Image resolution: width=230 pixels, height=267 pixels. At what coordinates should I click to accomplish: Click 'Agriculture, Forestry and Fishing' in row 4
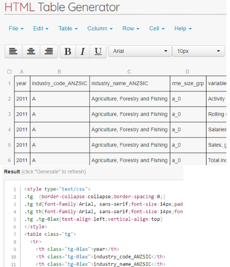point(129,129)
